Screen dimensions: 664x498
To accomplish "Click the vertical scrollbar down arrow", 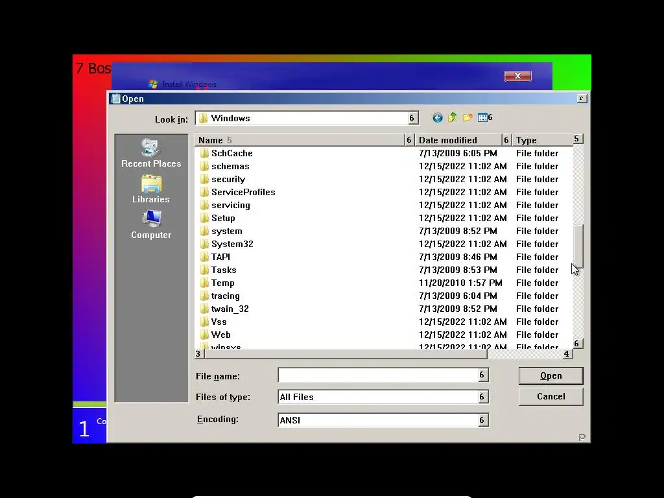I will pos(578,344).
